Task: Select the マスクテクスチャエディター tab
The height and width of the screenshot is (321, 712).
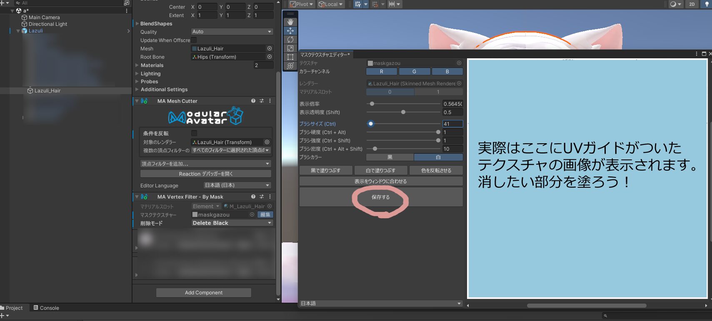Action: [x=325, y=55]
